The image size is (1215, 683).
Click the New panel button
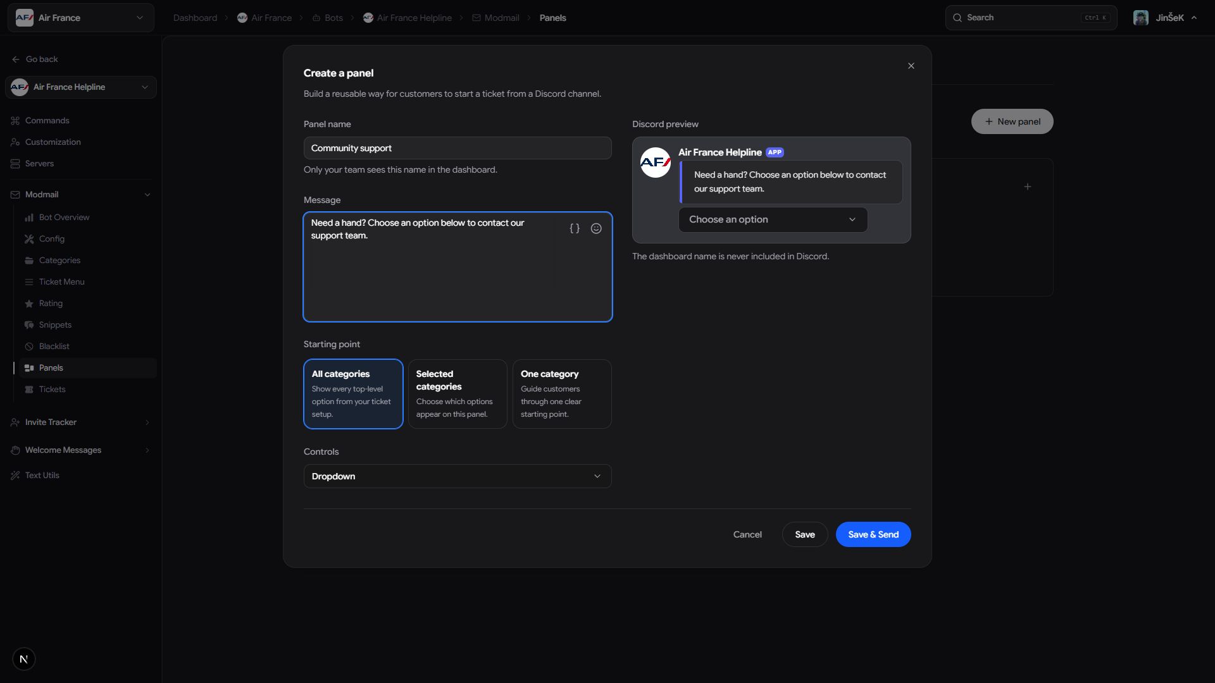[x=1012, y=121]
